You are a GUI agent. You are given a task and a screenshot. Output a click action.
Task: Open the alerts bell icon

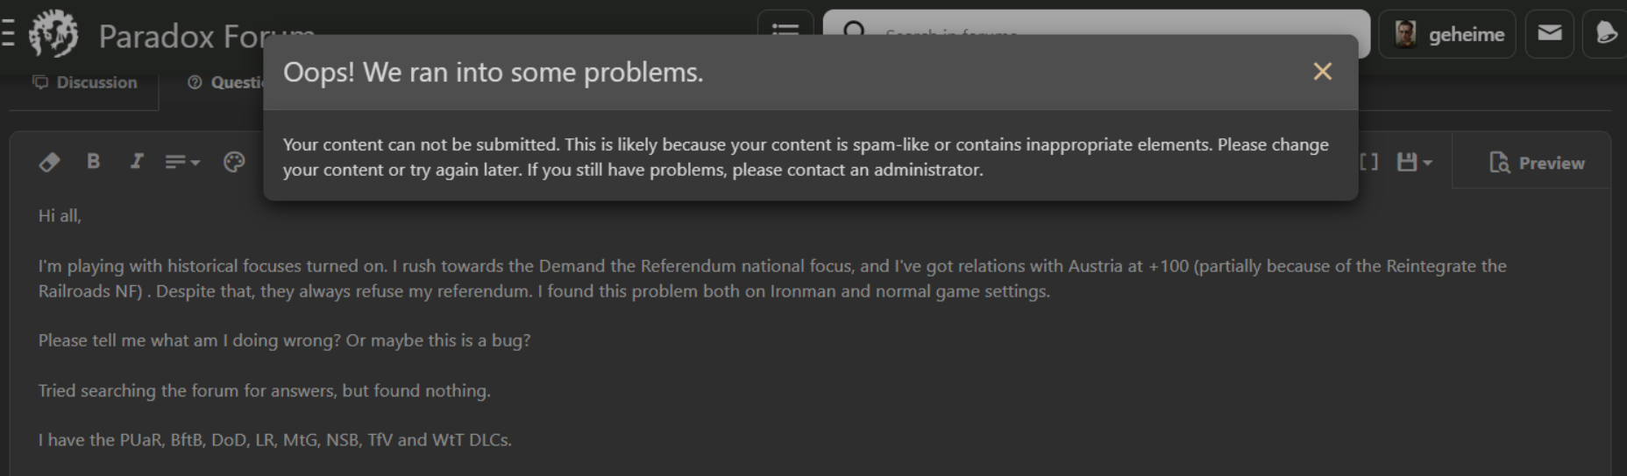point(1606,33)
